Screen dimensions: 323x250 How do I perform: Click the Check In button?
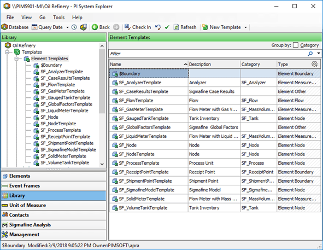tap(138, 27)
